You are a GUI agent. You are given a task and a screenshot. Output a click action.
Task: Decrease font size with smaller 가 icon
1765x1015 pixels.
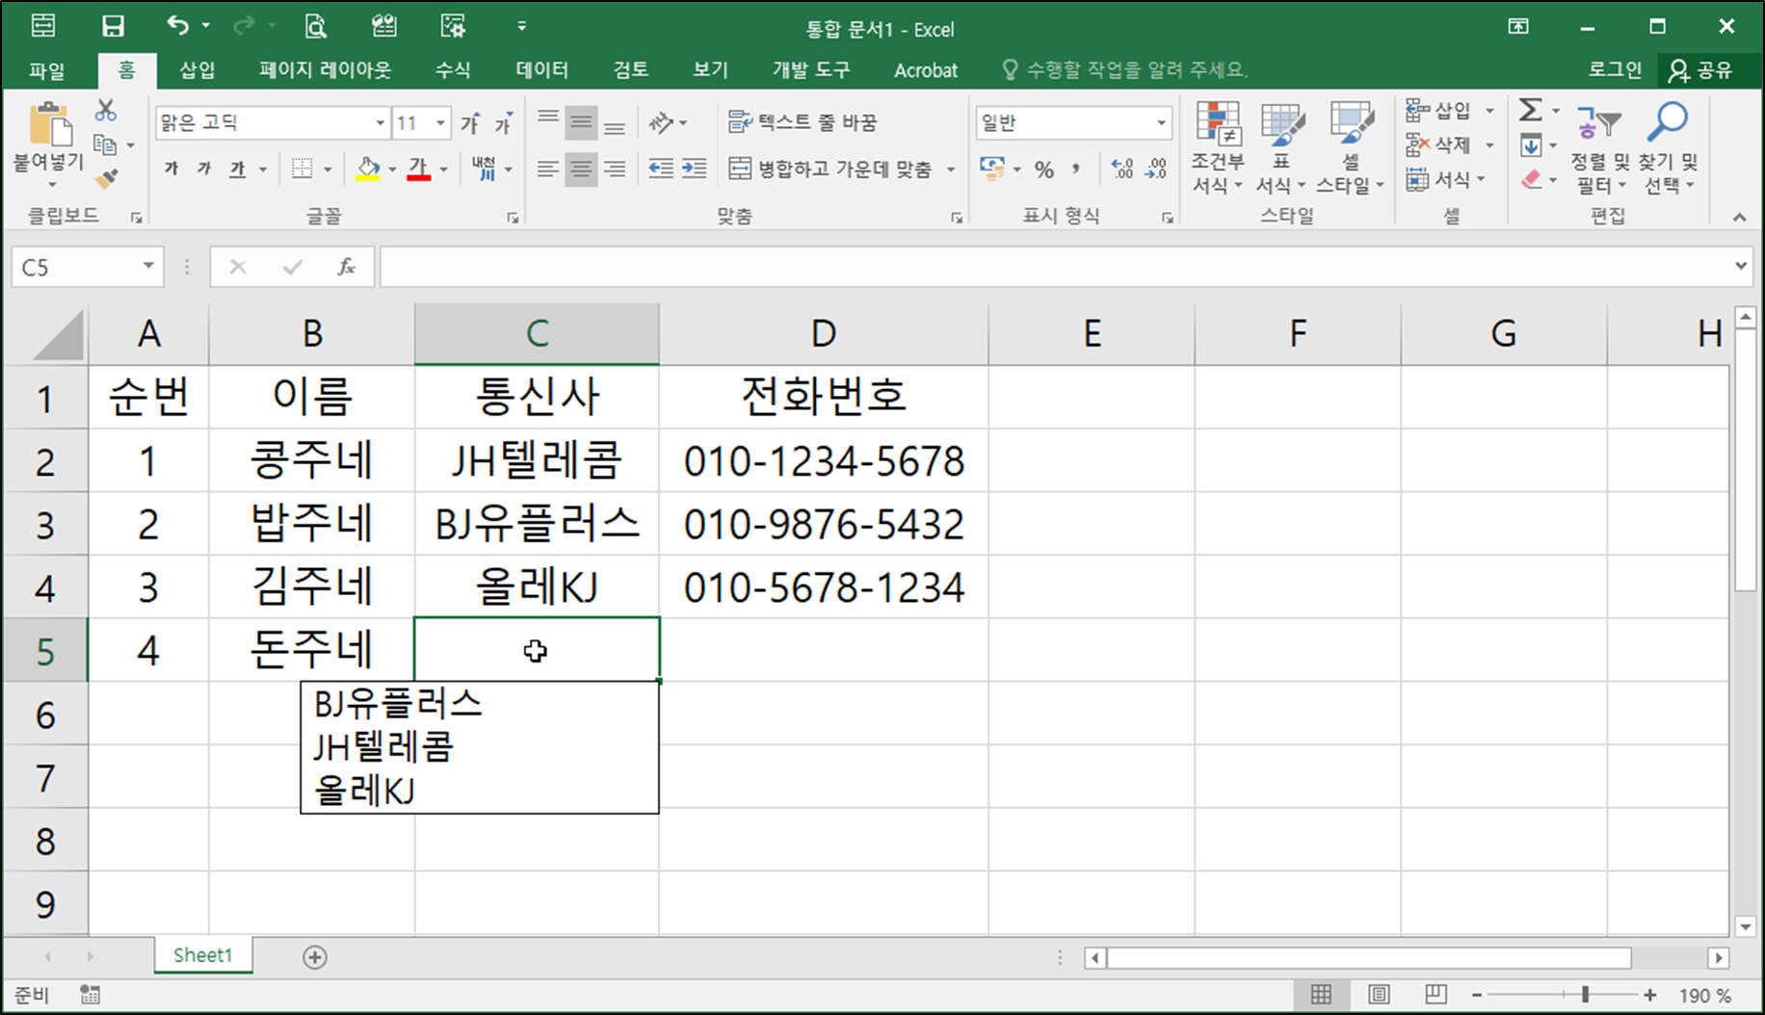[x=503, y=123]
